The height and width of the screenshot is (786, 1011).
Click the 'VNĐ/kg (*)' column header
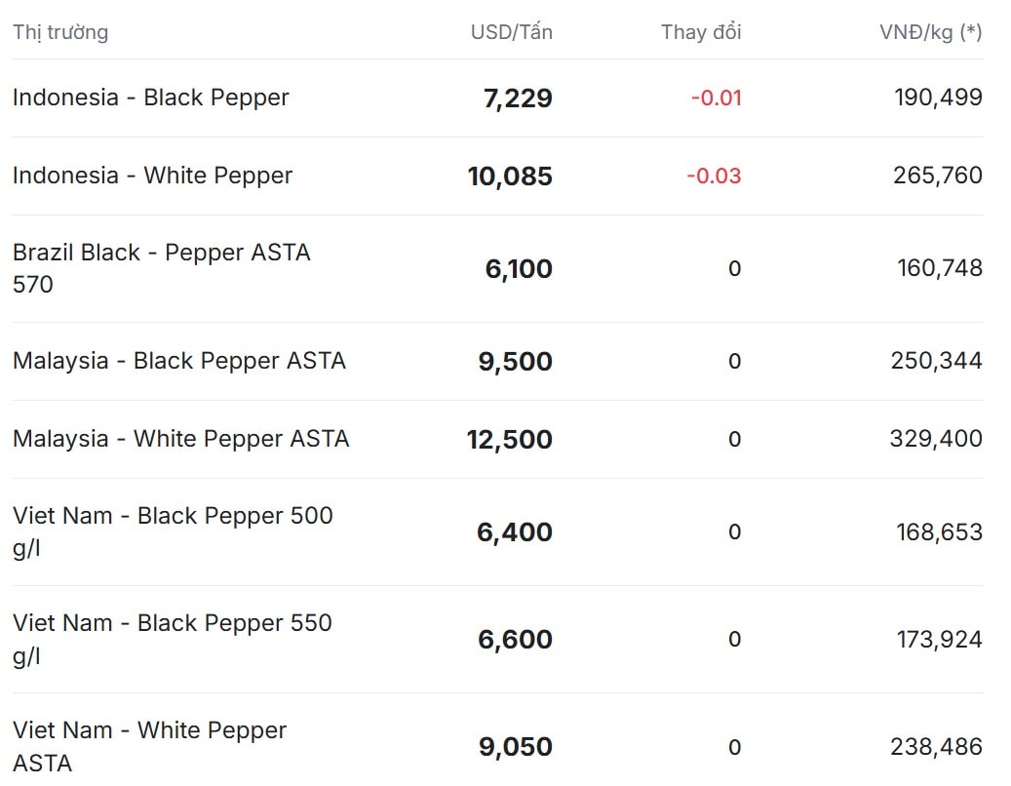coord(930,32)
